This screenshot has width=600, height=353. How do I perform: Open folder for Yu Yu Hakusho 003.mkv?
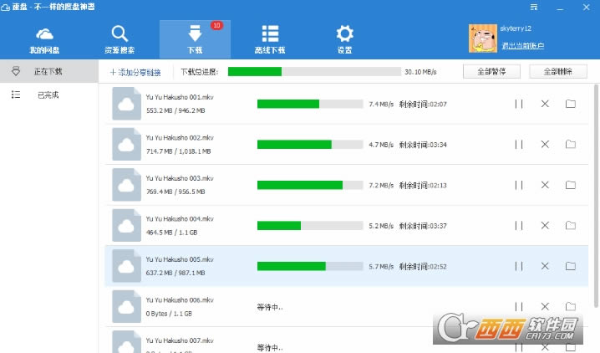571,185
